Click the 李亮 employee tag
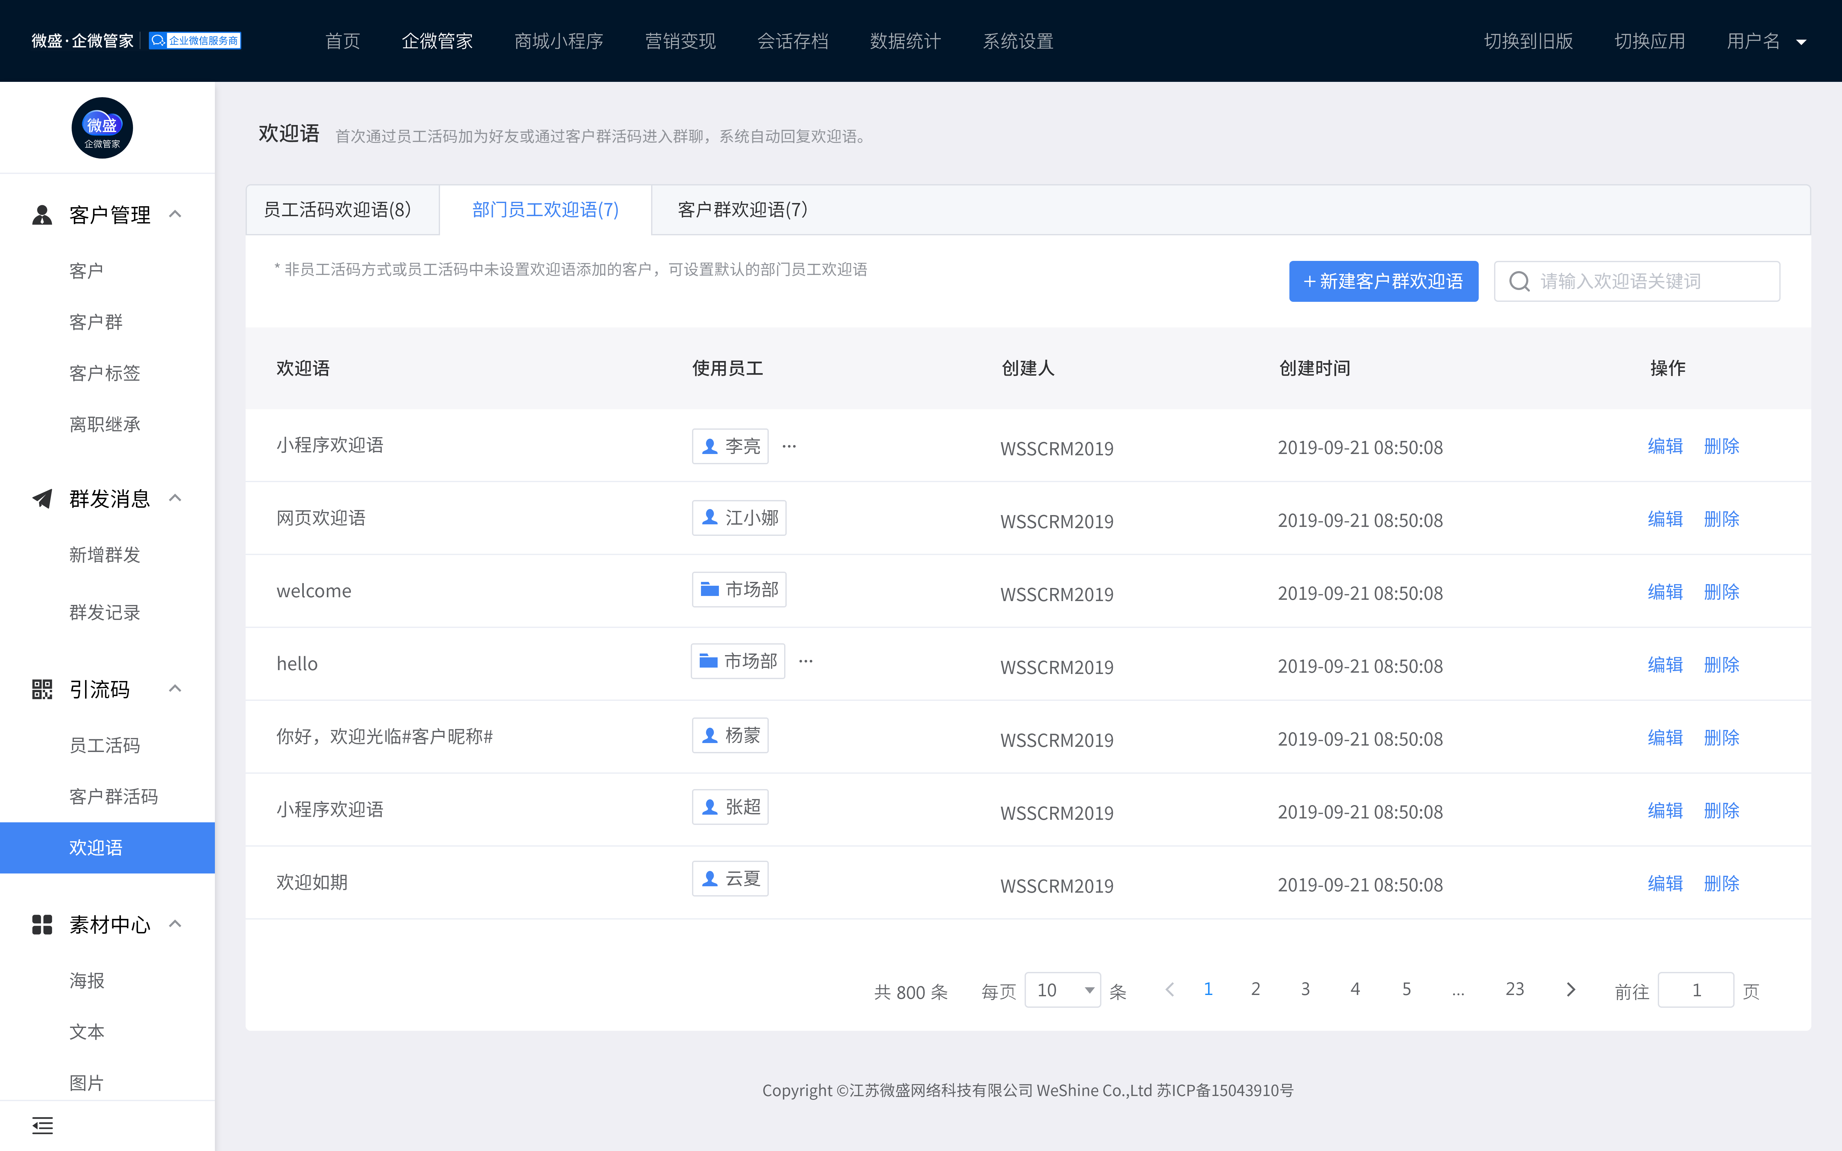Image resolution: width=1842 pixels, height=1151 pixels. point(731,446)
